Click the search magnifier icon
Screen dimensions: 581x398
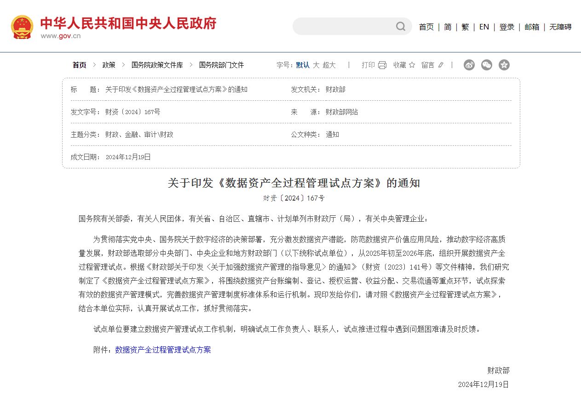401,27
